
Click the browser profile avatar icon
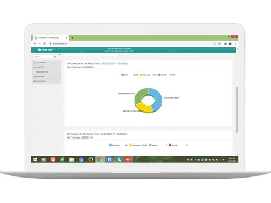coord(230,44)
